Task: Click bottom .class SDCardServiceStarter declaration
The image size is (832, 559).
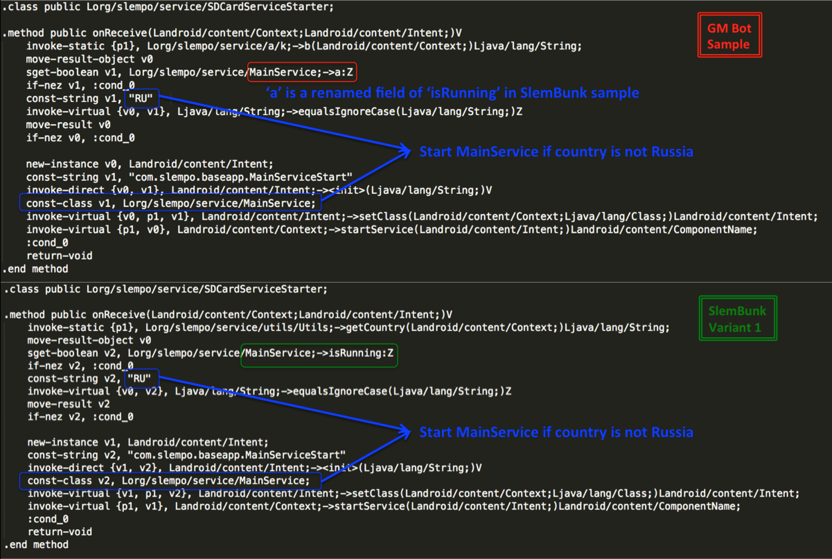Action: tap(166, 289)
